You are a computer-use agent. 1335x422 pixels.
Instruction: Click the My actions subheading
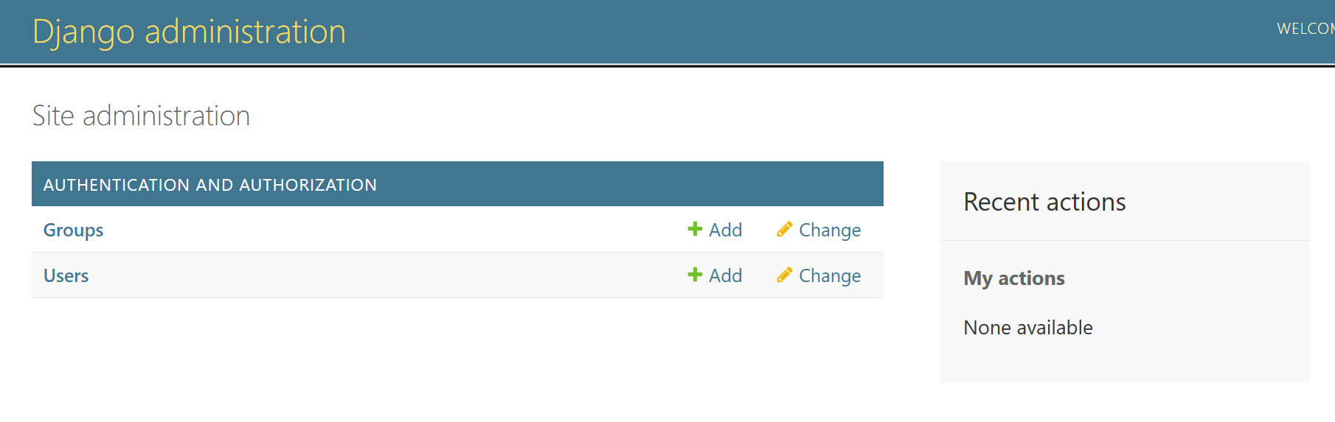[1014, 278]
